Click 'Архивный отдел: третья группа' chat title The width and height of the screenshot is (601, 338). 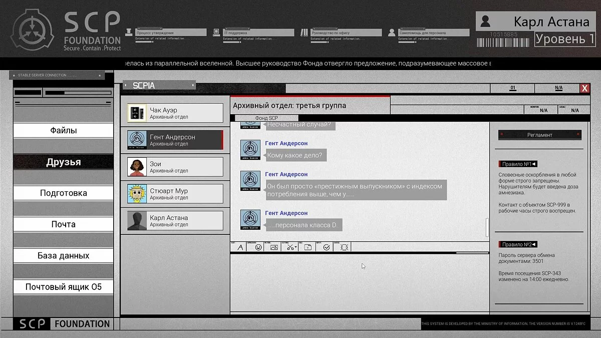[x=289, y=106]
